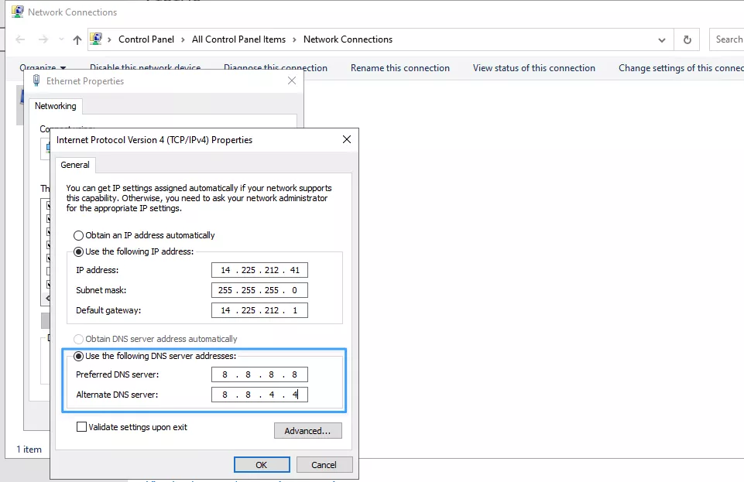Screen dimensions: 744x482
Task: Select the Networking tab
Action: (56, 106)
